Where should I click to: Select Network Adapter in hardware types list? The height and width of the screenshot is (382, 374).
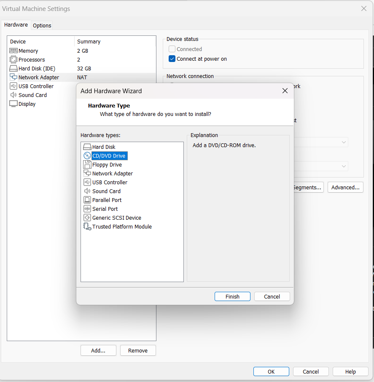(112, 173)
